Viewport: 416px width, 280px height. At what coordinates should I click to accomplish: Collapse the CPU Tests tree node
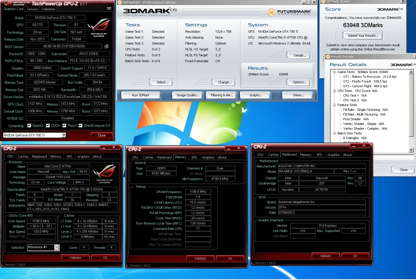(334, 91)
